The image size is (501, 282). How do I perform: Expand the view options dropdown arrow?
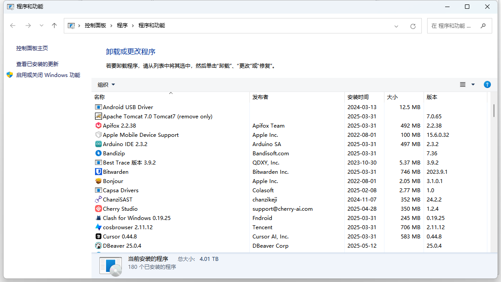pyautogui.click(x=473, y=84)
